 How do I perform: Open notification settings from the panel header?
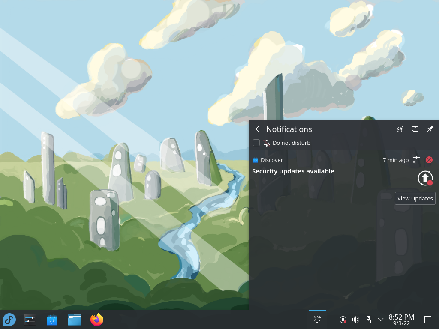415,129
